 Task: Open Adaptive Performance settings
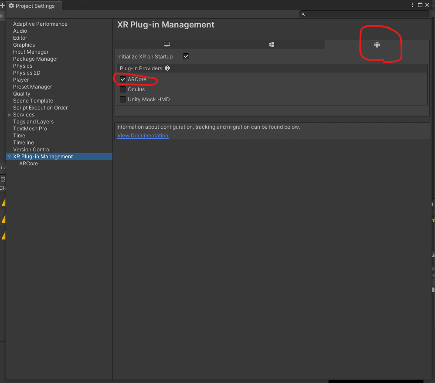coord(40,24)
